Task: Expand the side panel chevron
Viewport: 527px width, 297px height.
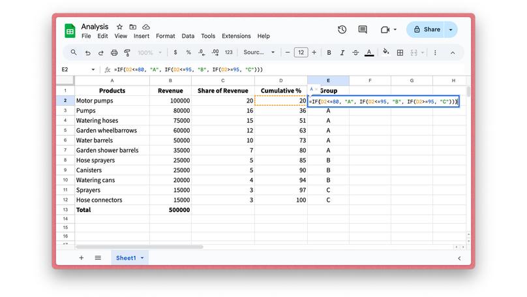Action: click(459, 258)
